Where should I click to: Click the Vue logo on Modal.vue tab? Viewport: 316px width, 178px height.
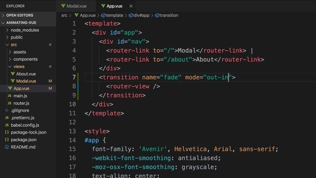[63, 6]
